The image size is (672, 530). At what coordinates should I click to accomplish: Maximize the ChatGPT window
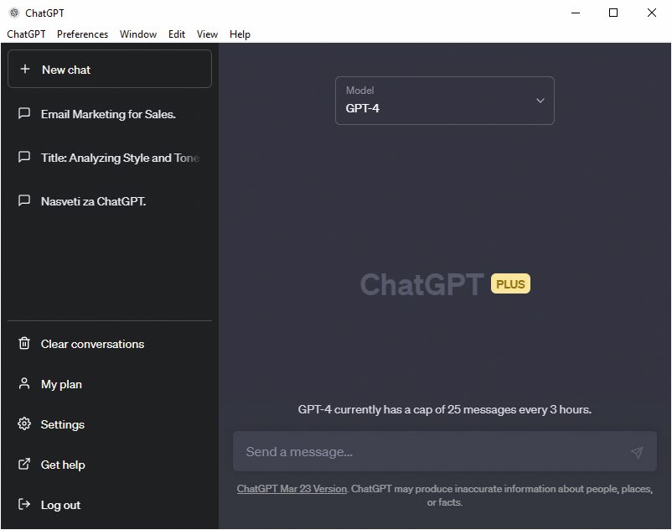pyautogui.click(x=613, y=13)
